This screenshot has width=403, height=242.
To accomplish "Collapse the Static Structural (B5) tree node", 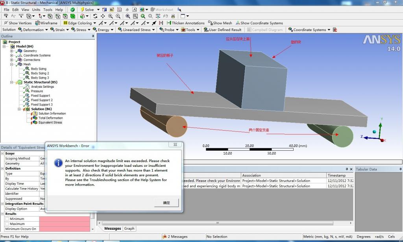I will tap(12, 82).
